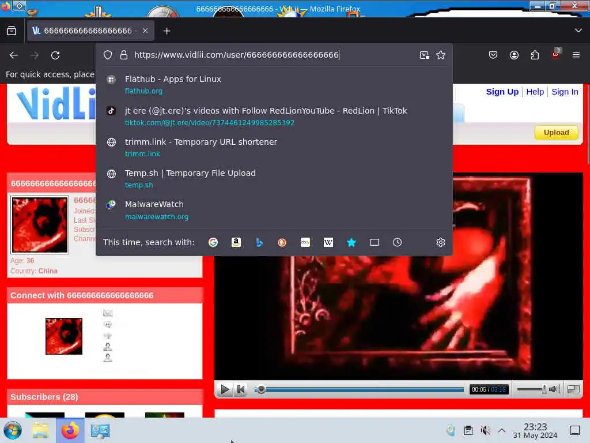The height and width of the screenshot is (443, 590).
Task: Toggle video fullscreen button
Action: tap(573, 389)
